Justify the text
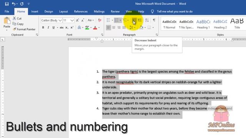 click(124, 28)
